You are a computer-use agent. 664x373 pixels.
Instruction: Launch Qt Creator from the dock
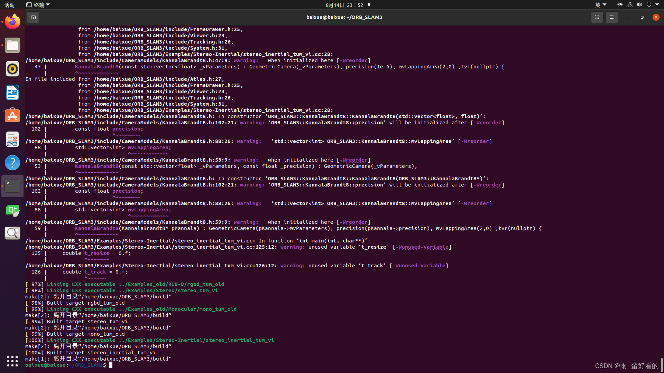click(x=12, y=210)
